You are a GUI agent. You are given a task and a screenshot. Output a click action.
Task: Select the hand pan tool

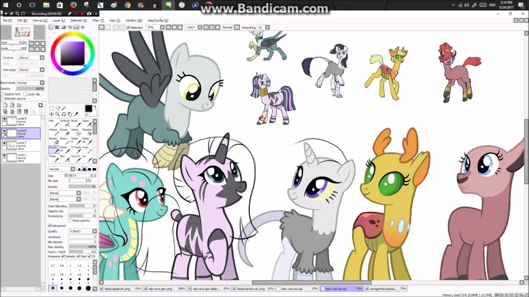[x=70, y=114]
